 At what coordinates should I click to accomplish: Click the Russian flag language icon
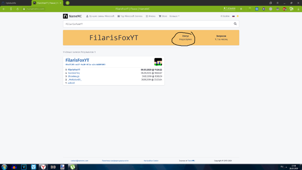233,16
